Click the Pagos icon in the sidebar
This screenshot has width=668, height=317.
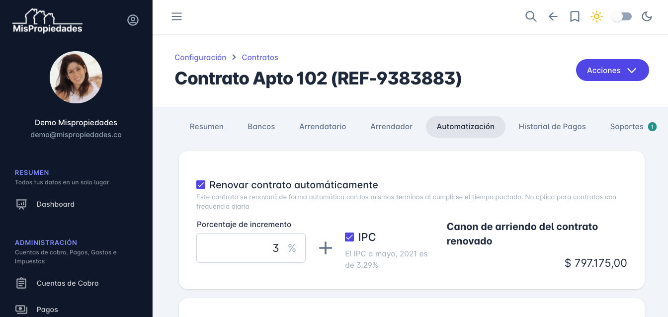(21, 309)
